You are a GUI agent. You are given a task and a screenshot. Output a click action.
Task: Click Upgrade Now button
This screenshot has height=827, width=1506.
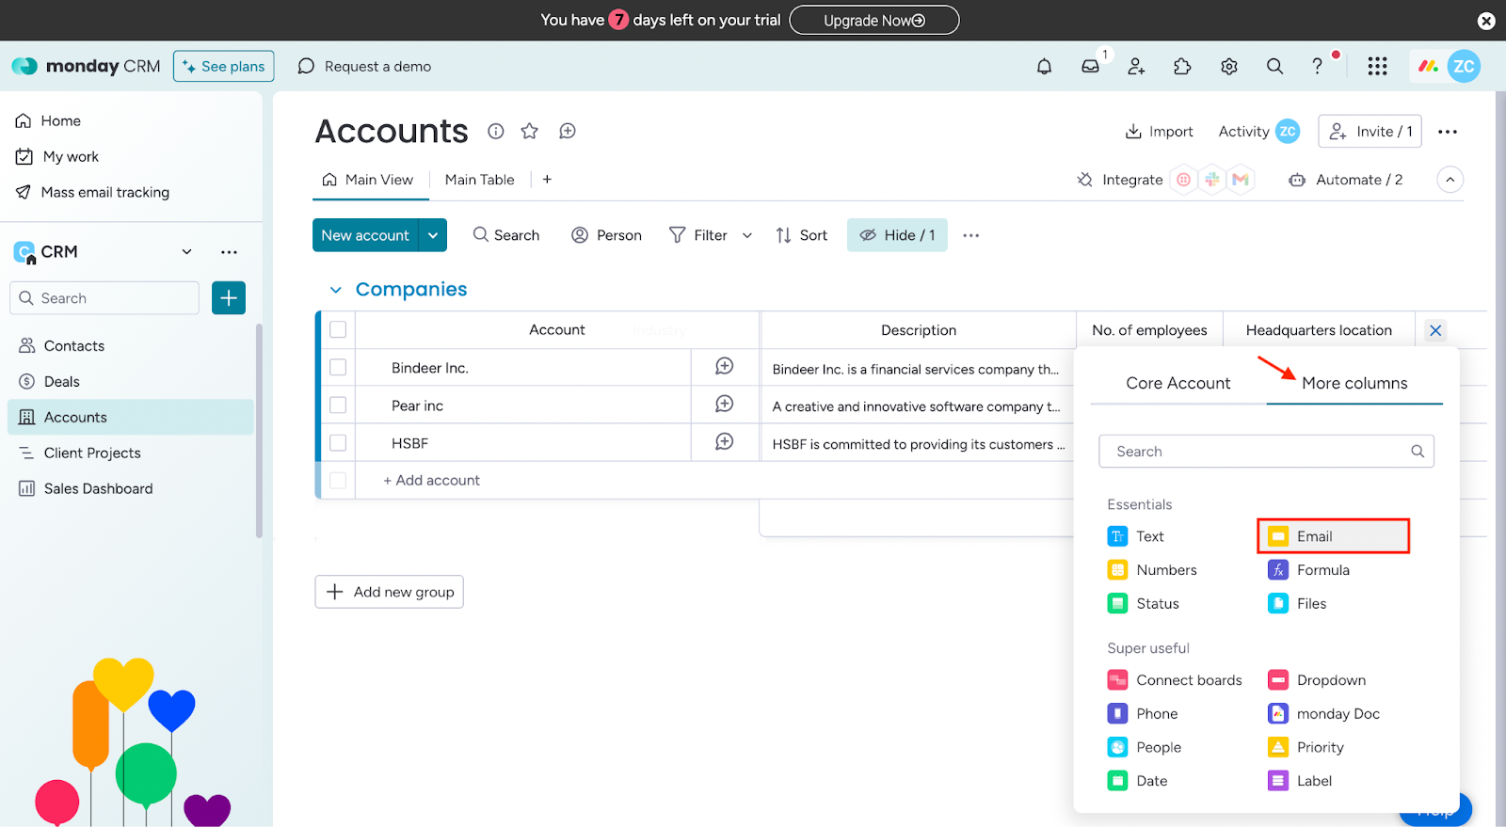pos(874,20)
